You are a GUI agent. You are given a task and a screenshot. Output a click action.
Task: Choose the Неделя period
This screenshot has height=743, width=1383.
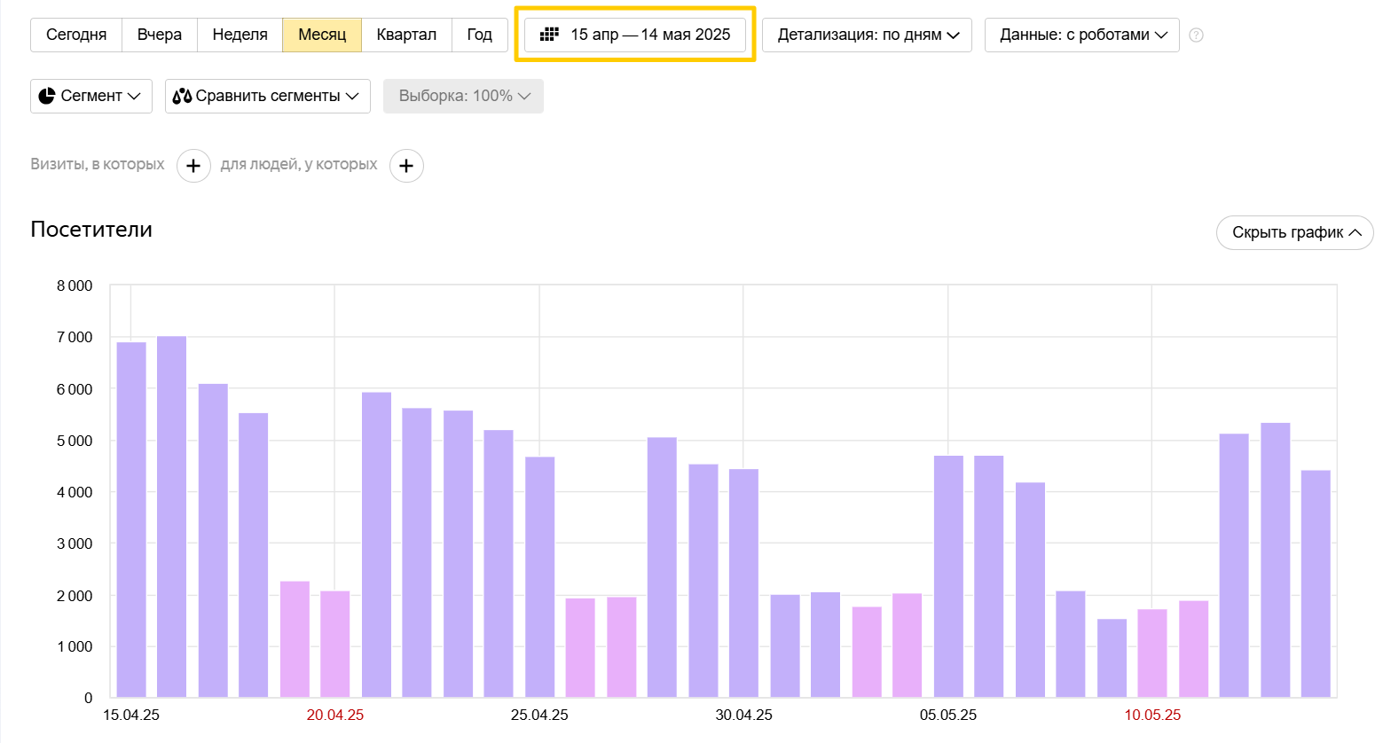tap(240, 35)
